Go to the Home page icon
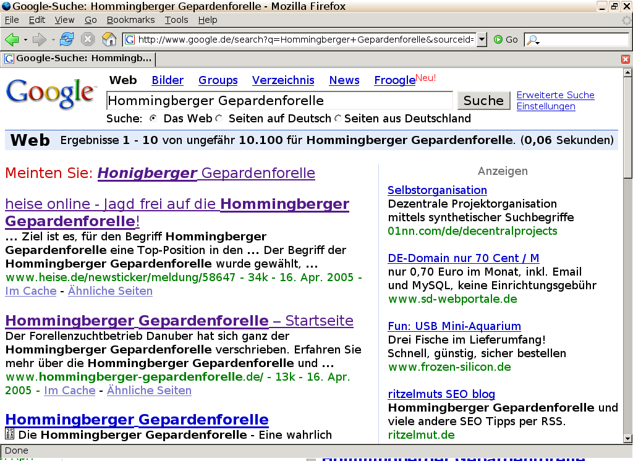The width and height of the screenshot is (633, 461). (109, 39)
